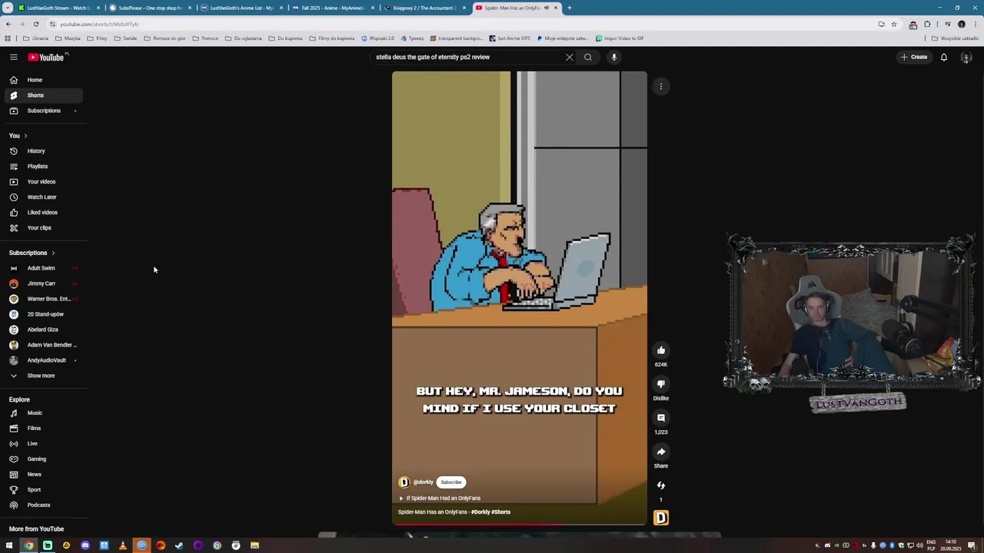Open Adam Van Bendler channel
The height and width of the screenshot is (553, 984).
pos(42,345)
